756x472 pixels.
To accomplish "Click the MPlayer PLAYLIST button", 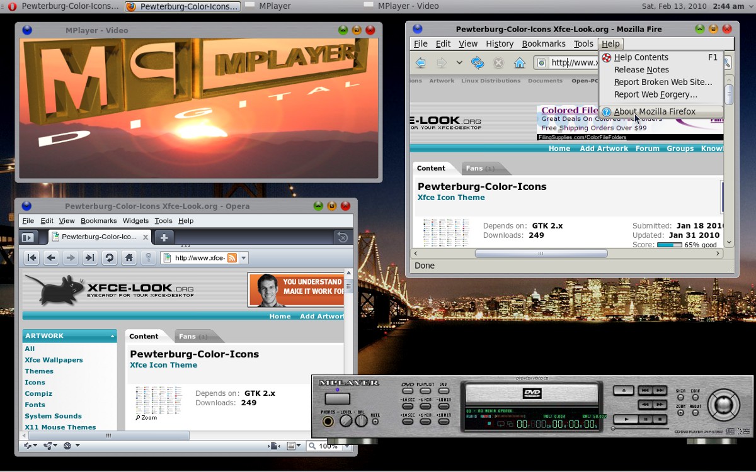I will (425, 391).
